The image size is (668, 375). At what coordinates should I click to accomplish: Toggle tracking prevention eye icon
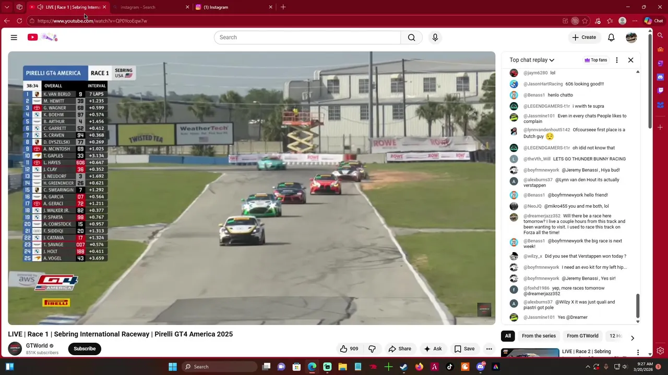pos(575,21)
